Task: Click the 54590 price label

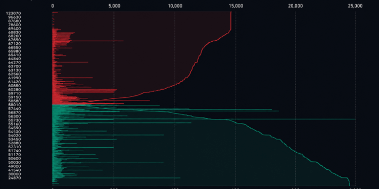Action: [14, 128]
